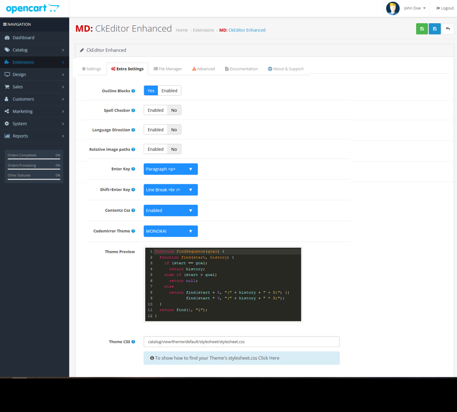Open Marketing in sidebar navigation
457x412 pixels.
point(35,111)
